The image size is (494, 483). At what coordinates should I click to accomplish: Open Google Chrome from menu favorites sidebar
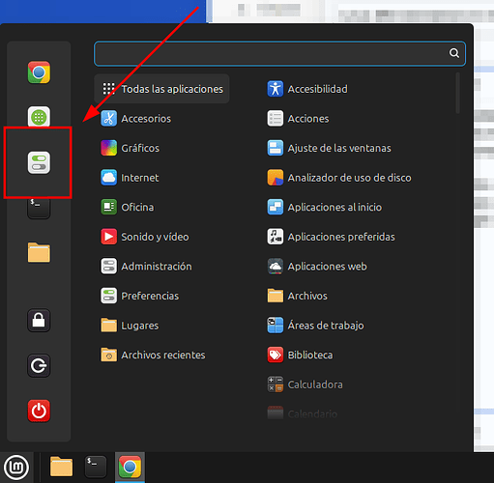[x=39, y=72]
